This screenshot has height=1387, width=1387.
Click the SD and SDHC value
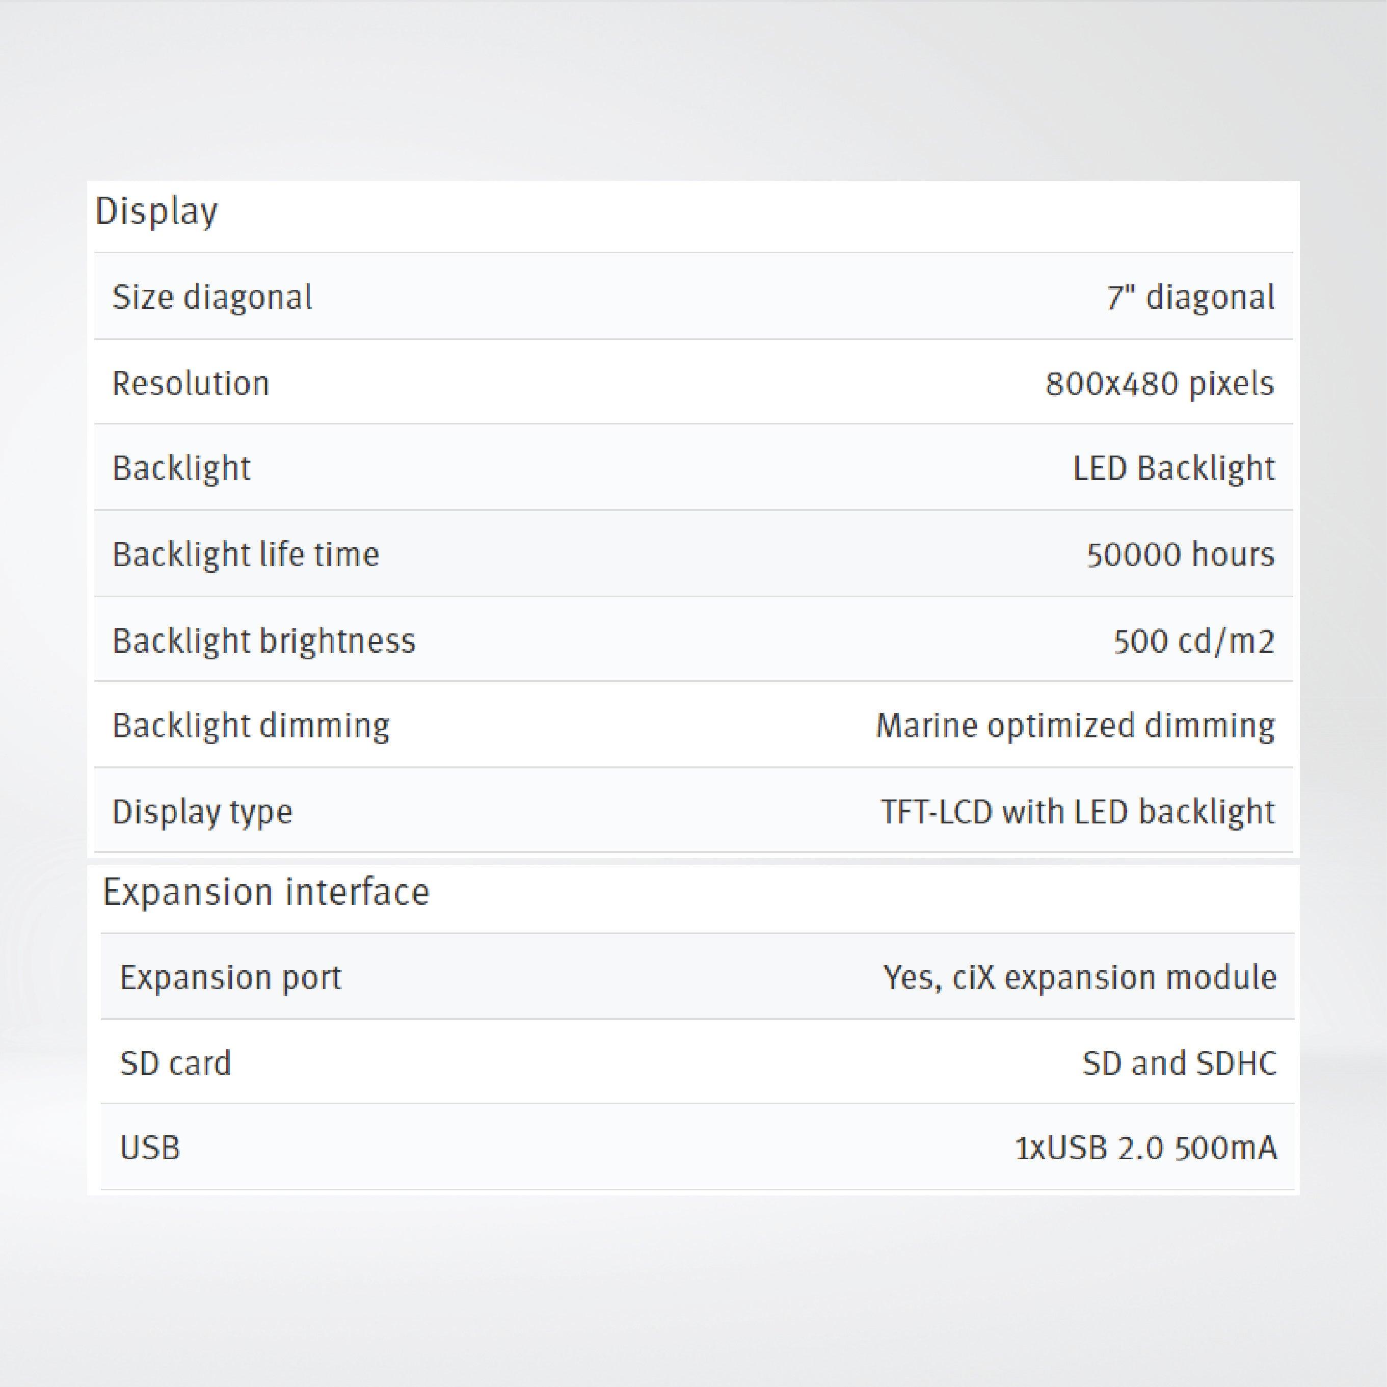pyautogui.click(x=1180, y=1062)
